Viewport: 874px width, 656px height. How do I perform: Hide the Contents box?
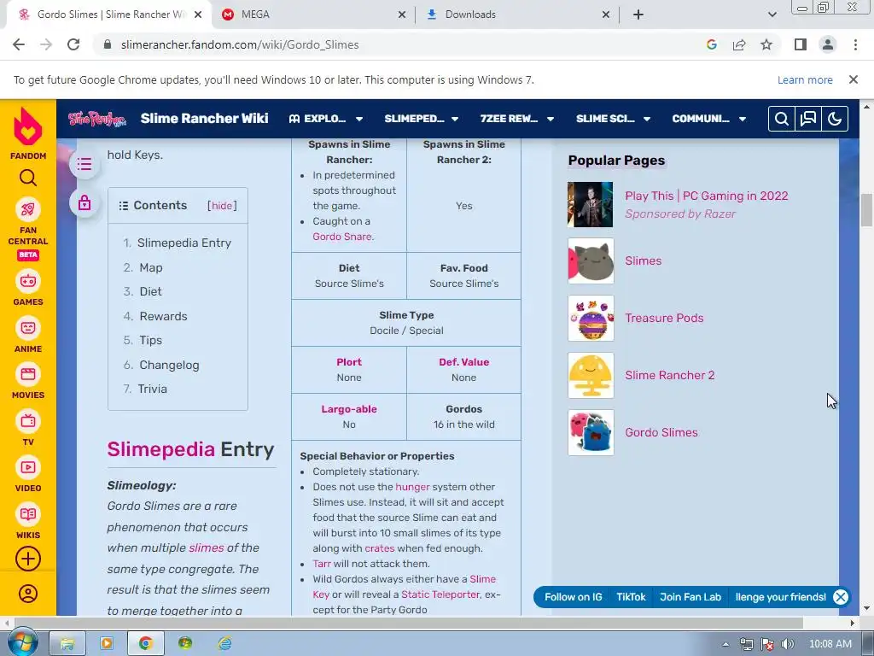pos(222,206)
